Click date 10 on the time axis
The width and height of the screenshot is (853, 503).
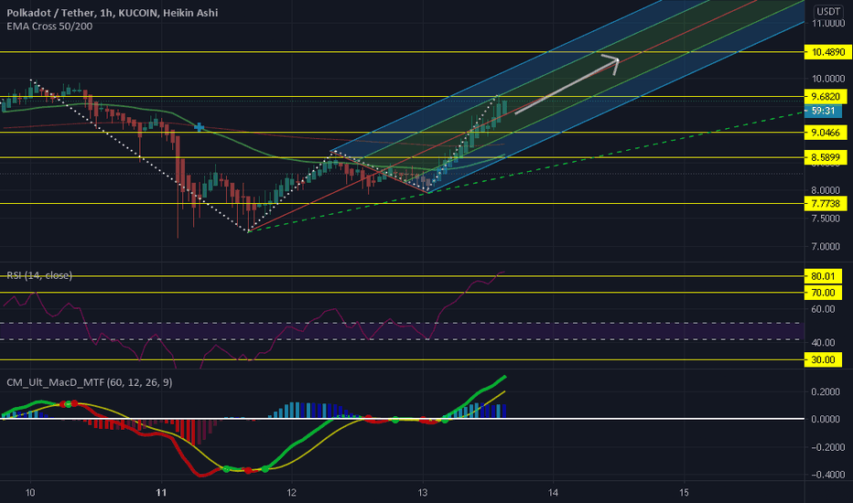coord(30,493)
